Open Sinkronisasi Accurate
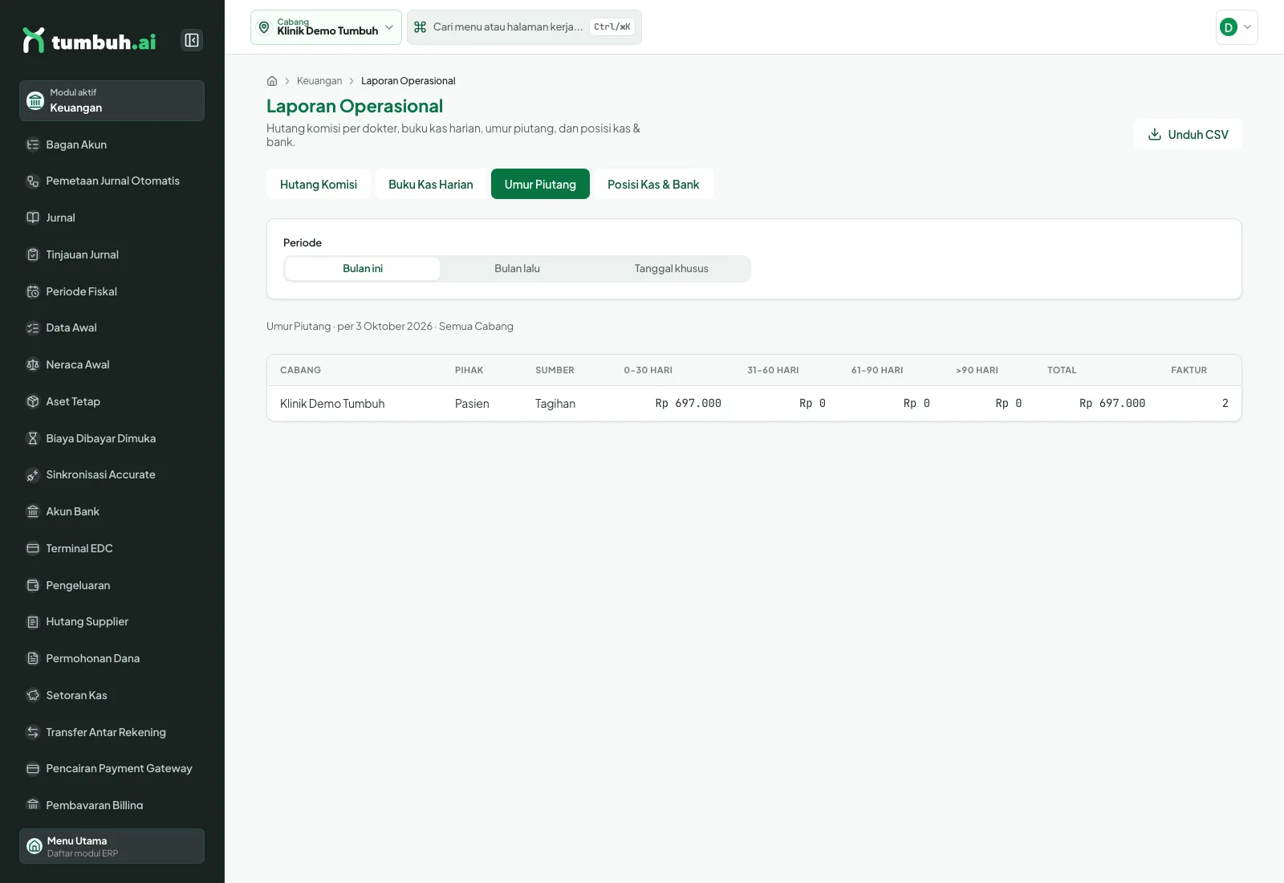The height and width of the screenshot is (883, 1284). pyautogui.click(x=112, y=474)
